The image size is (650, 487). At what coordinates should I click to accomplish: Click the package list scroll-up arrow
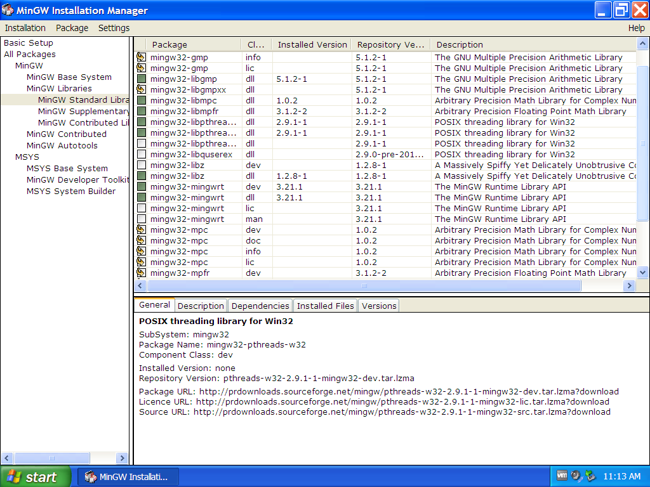tap(642, 44)
